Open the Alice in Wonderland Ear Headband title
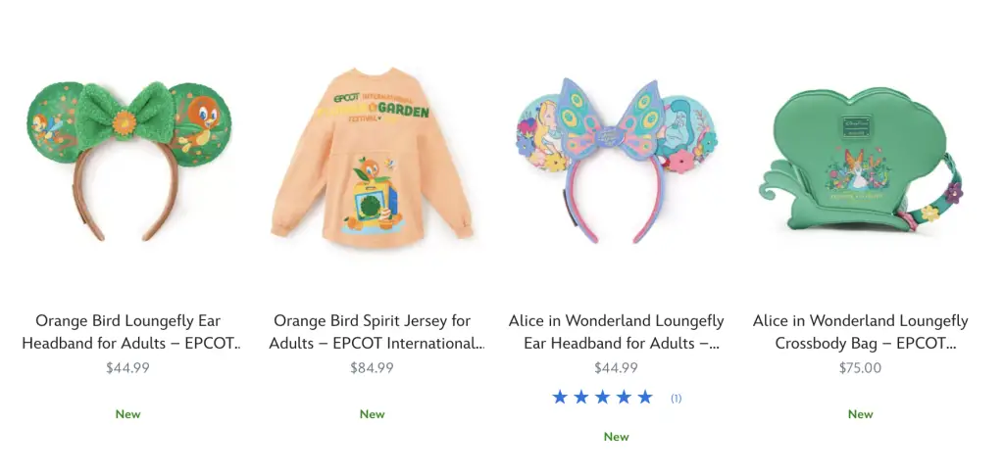The height and width of the screenshot is (474, 1004). click(x=616, y=332)
